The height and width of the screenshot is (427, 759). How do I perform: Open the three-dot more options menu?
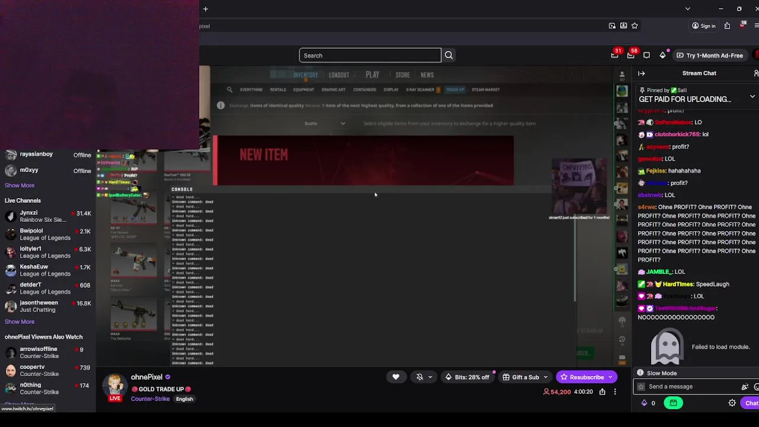tap(615, 391)
